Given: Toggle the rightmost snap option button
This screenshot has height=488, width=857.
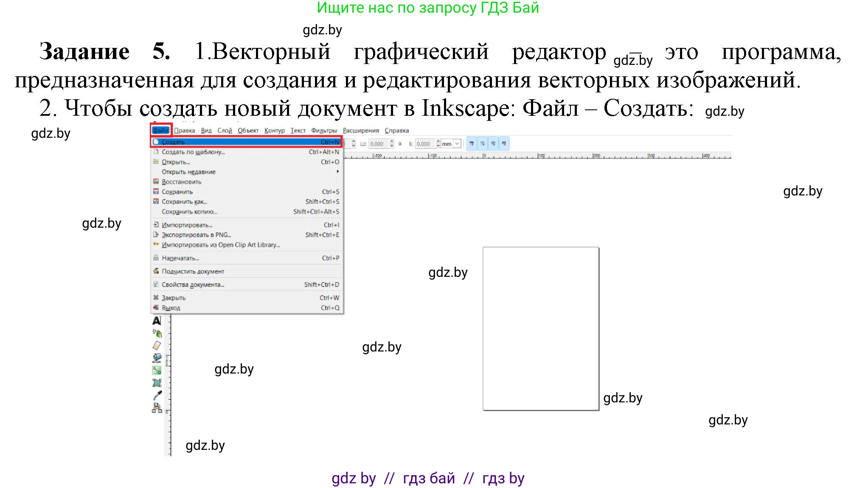Looking at the screenshot, I should coord(504,144).
